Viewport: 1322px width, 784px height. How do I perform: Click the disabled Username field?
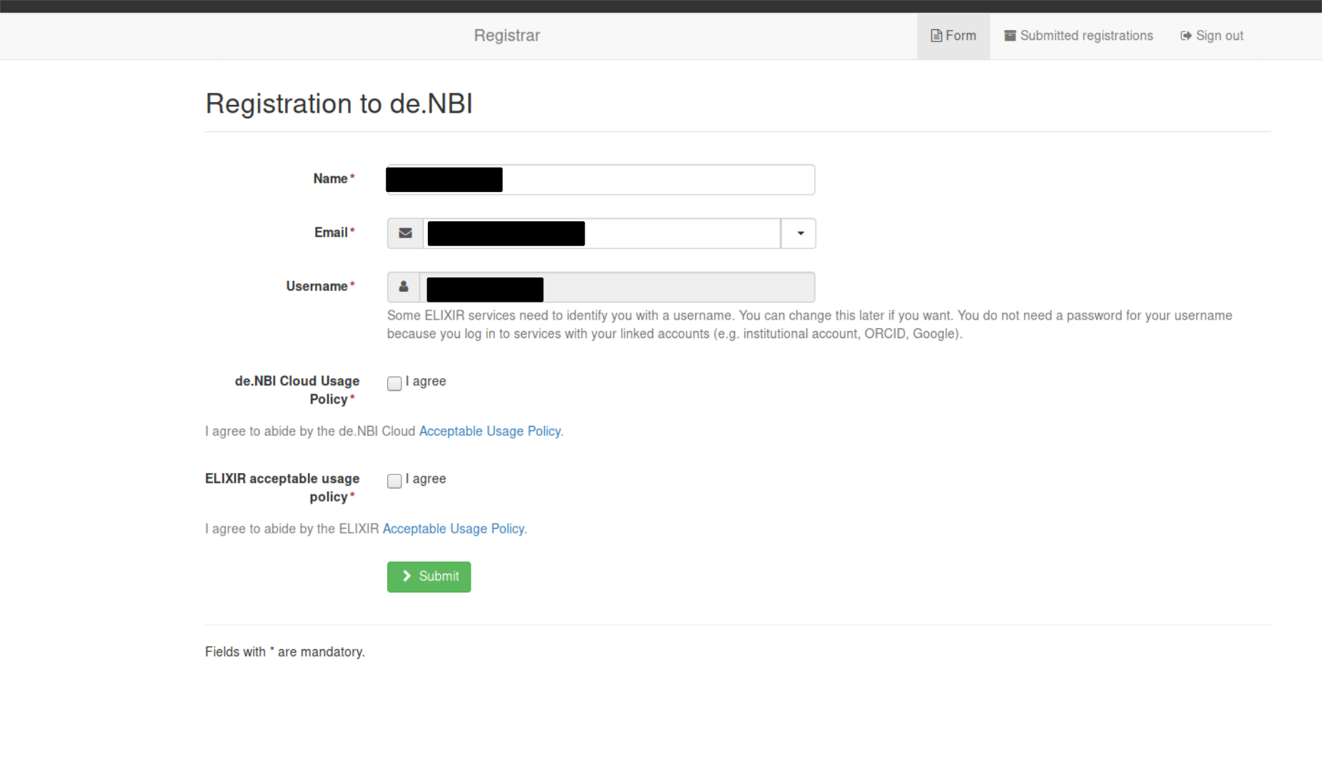[x=618, y=287]
